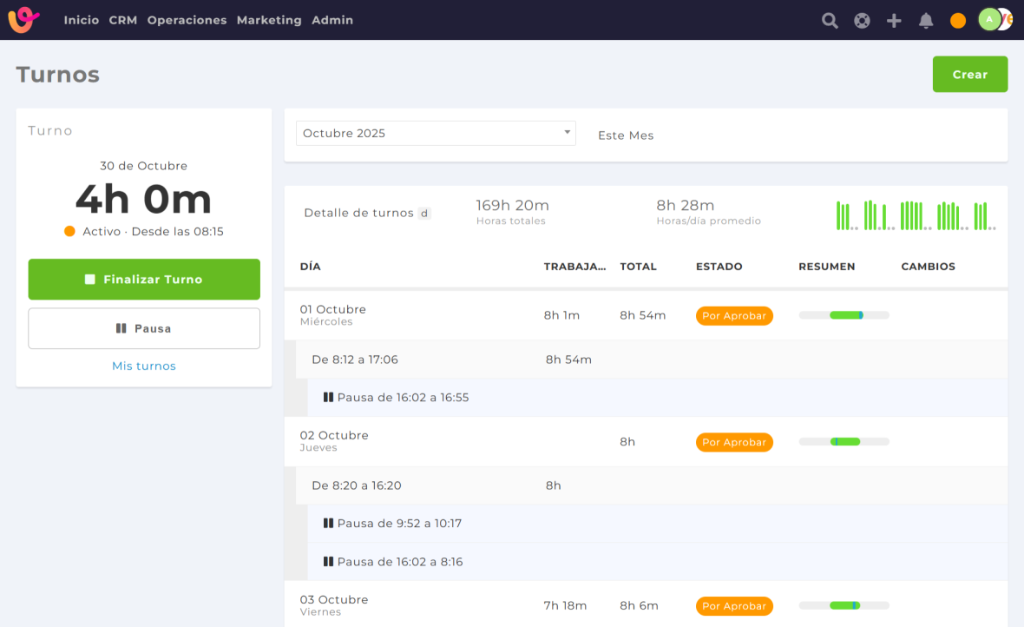Expand the 01 Octubre Miércoles row
Image resolution: width=1024 pixels, height=627 pixels.
click(x=333, y=314)
